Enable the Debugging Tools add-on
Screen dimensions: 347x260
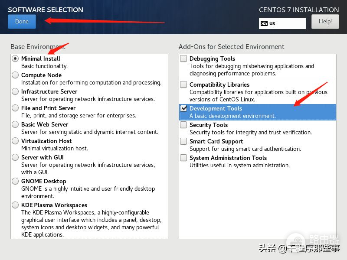click(x=184, y=58)
